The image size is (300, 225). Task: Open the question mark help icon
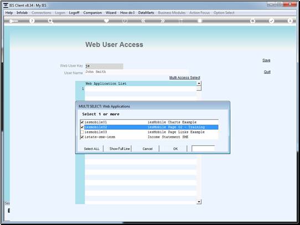(x=32, y=21)
